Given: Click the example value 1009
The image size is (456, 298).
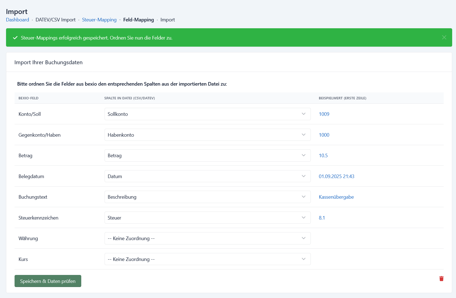Looking at the screenshot, I should (324, 114).
